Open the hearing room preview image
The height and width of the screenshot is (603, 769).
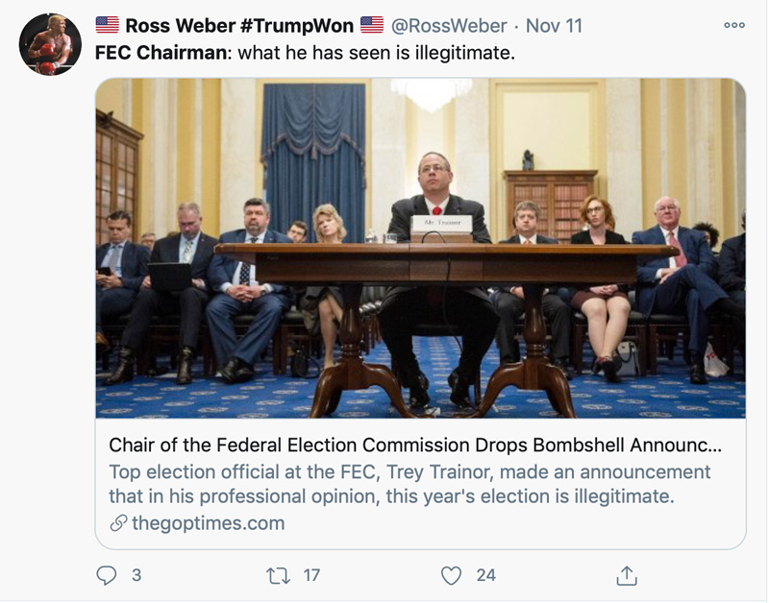[420, 248]
